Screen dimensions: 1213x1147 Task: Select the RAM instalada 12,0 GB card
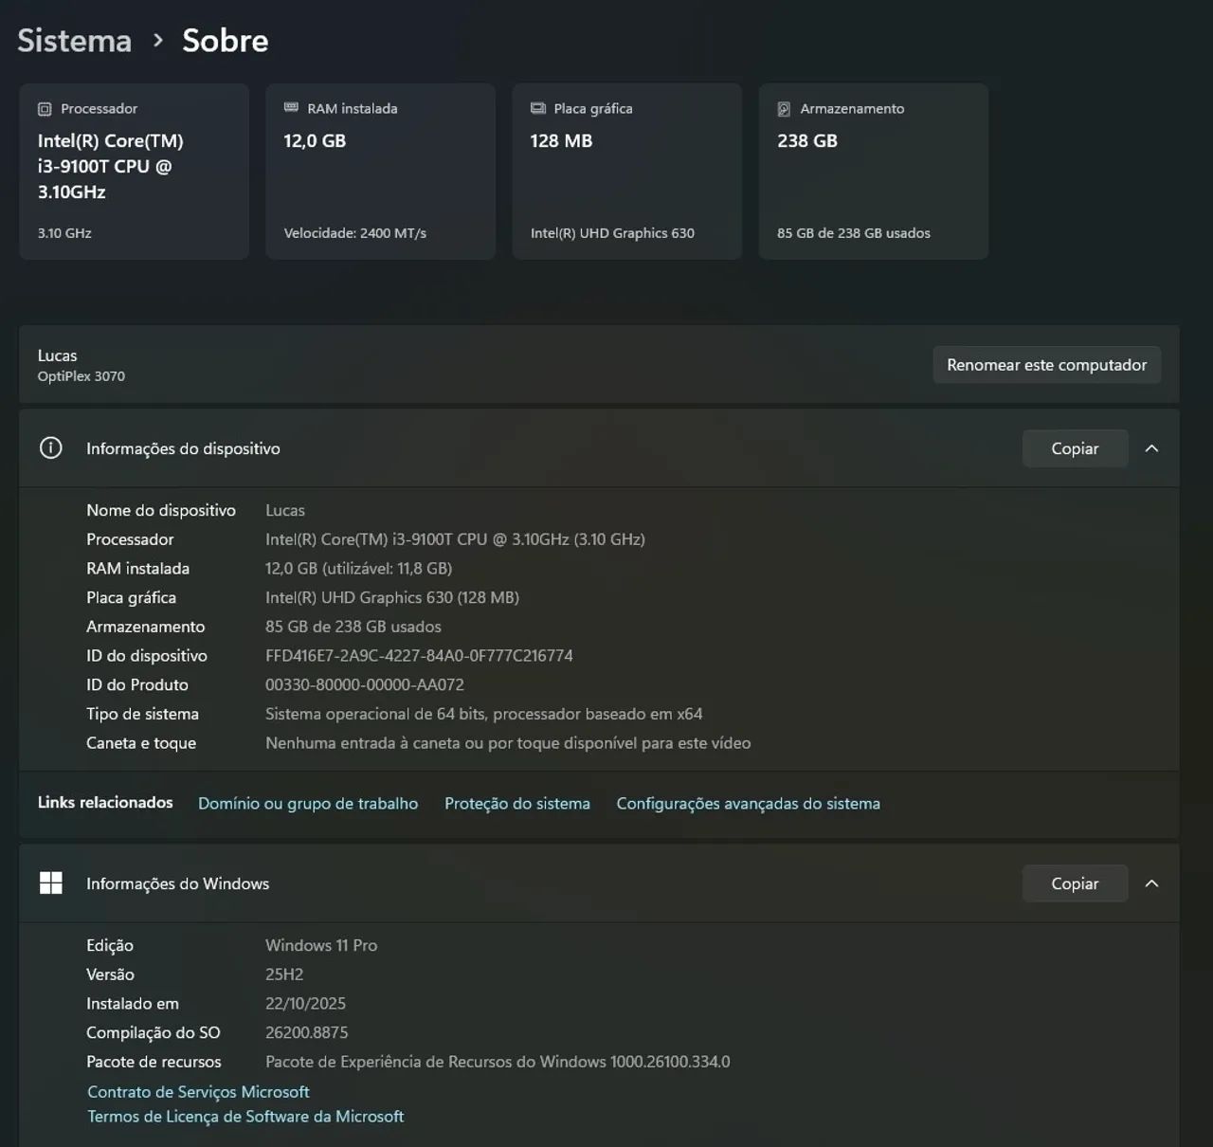(380, 172)
